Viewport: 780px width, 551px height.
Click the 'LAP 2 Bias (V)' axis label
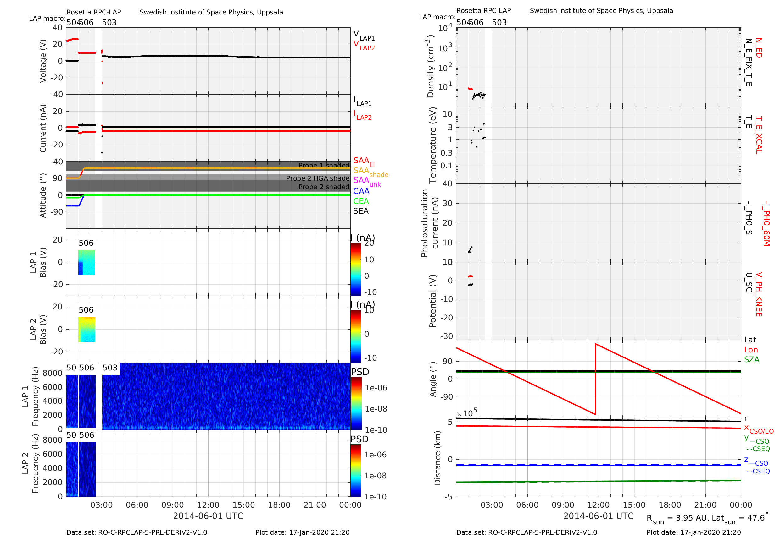pos(38,329)
